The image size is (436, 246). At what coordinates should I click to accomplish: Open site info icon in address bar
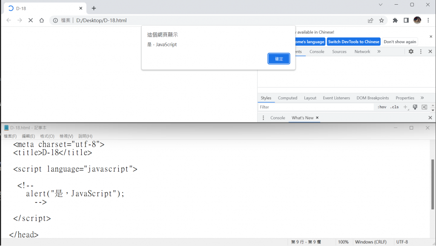55,20
